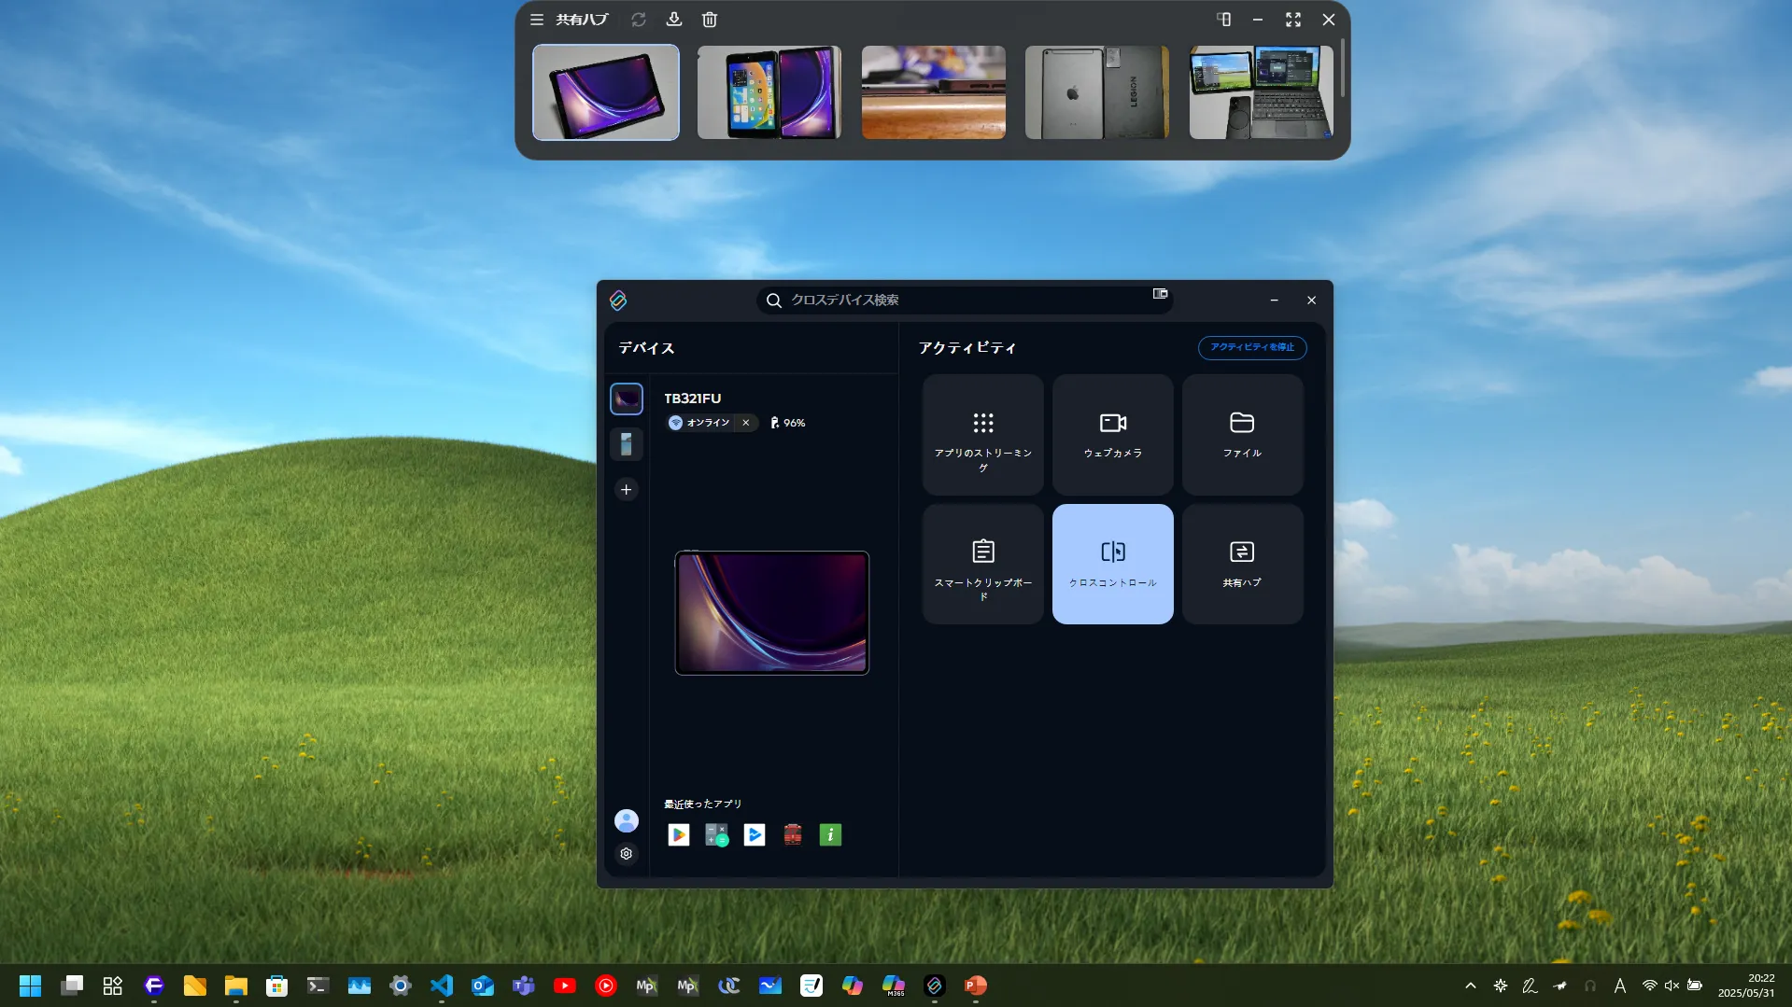Open the Share Hub (共有ハブ) activity tile
1792x1007 pixels.
(1242, 565)
